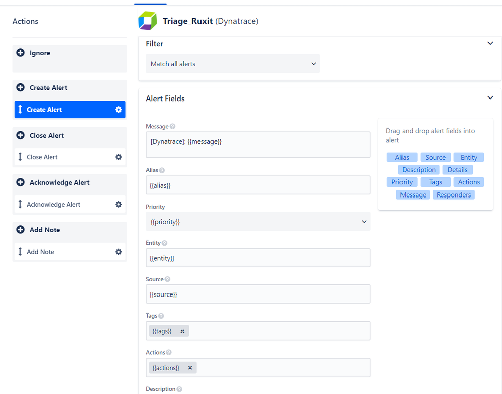Click the Description draggable field chip
Screen dimensions: 502x394
click(x=419, y=170)
